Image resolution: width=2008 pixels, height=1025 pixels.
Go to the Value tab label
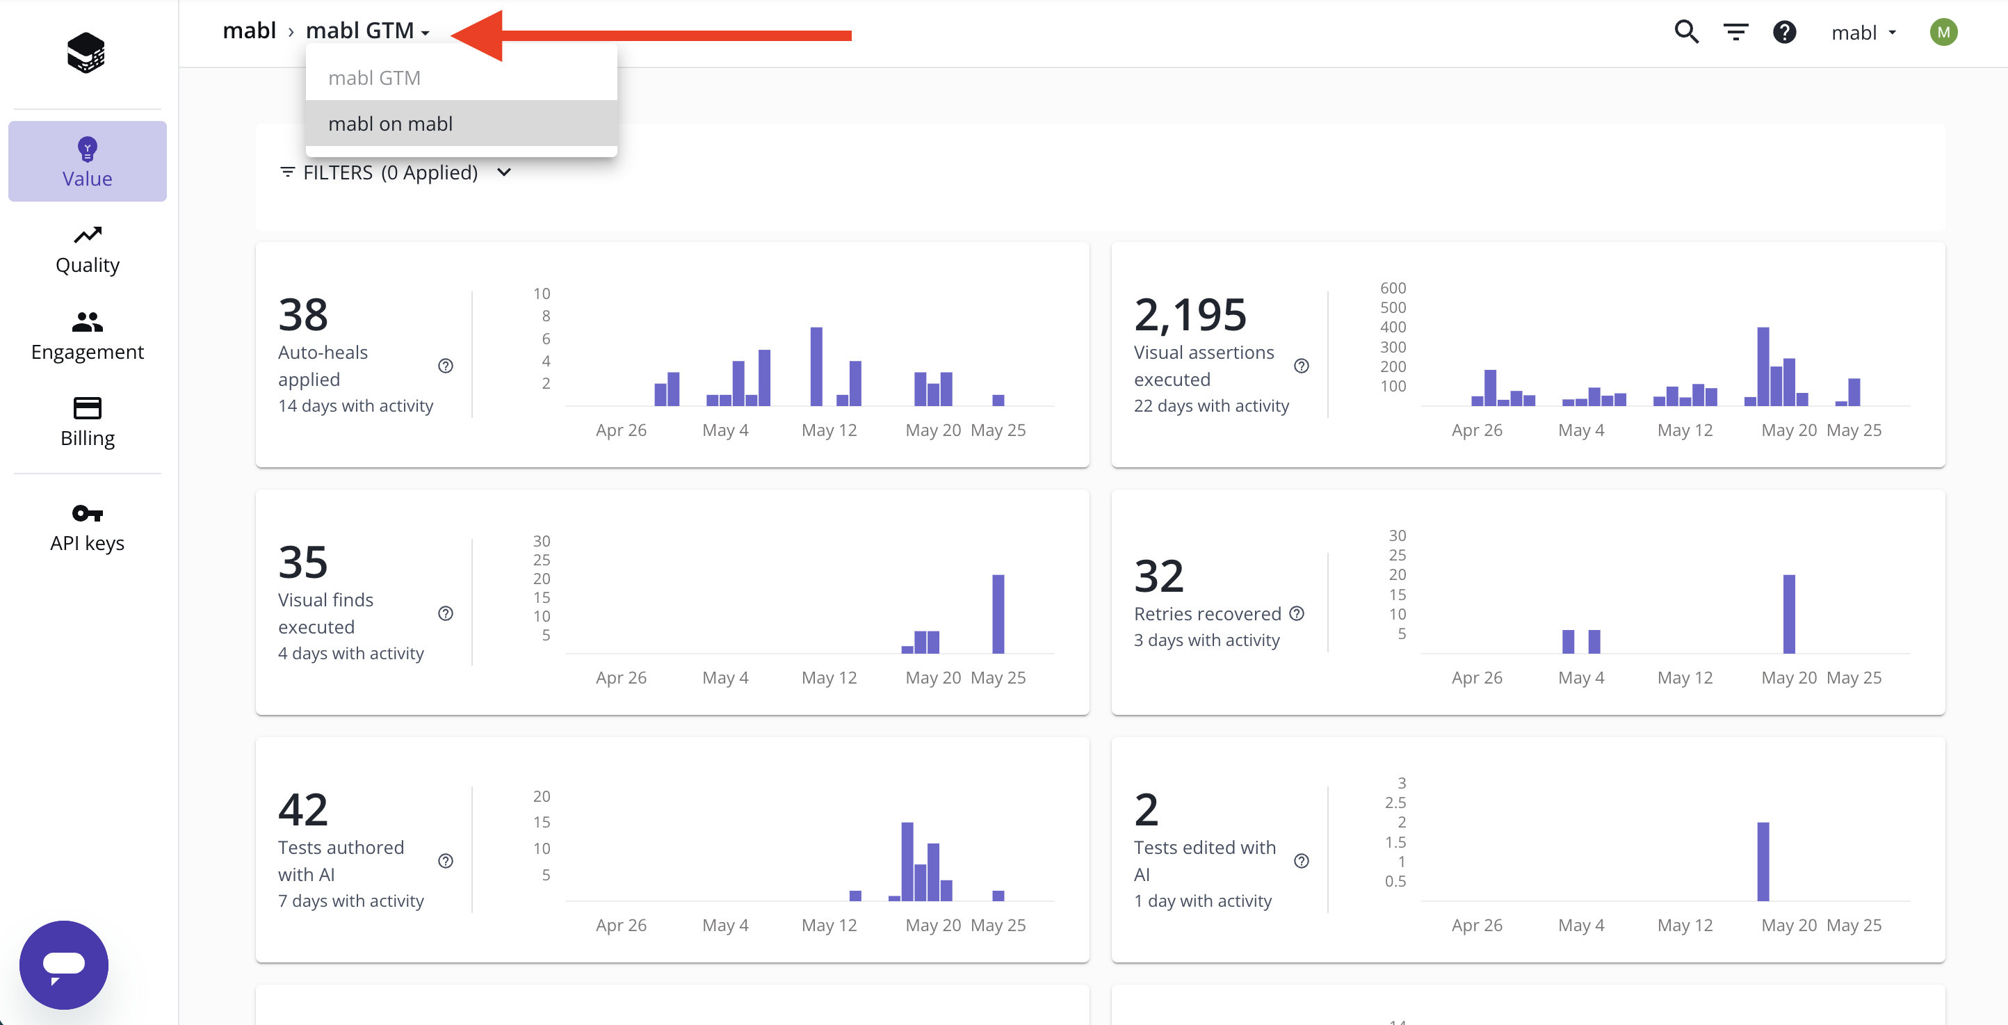pos(88,179)
